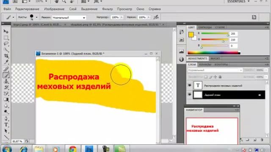
Task: Click the delete layer trash button
Action: 262,140
